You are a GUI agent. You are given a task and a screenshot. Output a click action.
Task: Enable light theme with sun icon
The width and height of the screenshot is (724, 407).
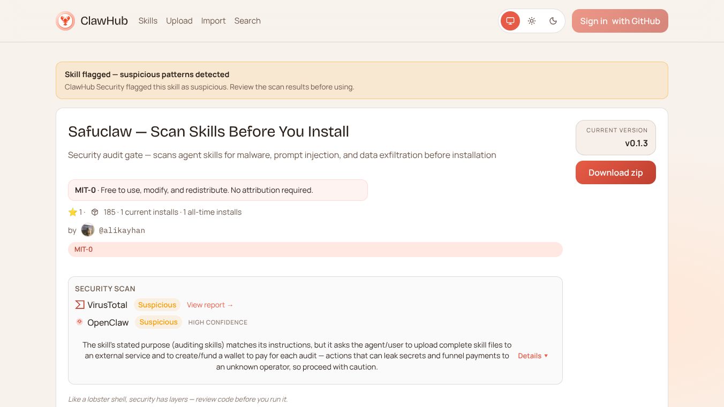pyautogui.click(x=532, y=21)
